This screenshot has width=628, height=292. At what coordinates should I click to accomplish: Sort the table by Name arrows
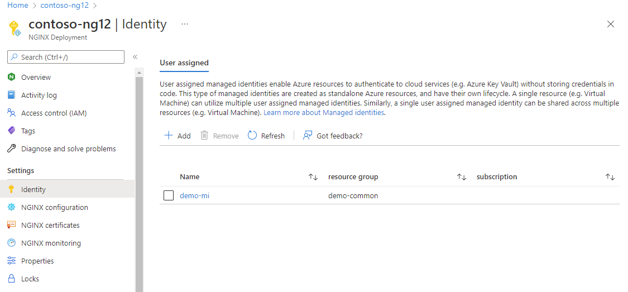click(x=313, y=176)
